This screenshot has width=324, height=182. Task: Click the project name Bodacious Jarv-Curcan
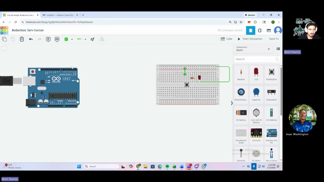point(28,30)
